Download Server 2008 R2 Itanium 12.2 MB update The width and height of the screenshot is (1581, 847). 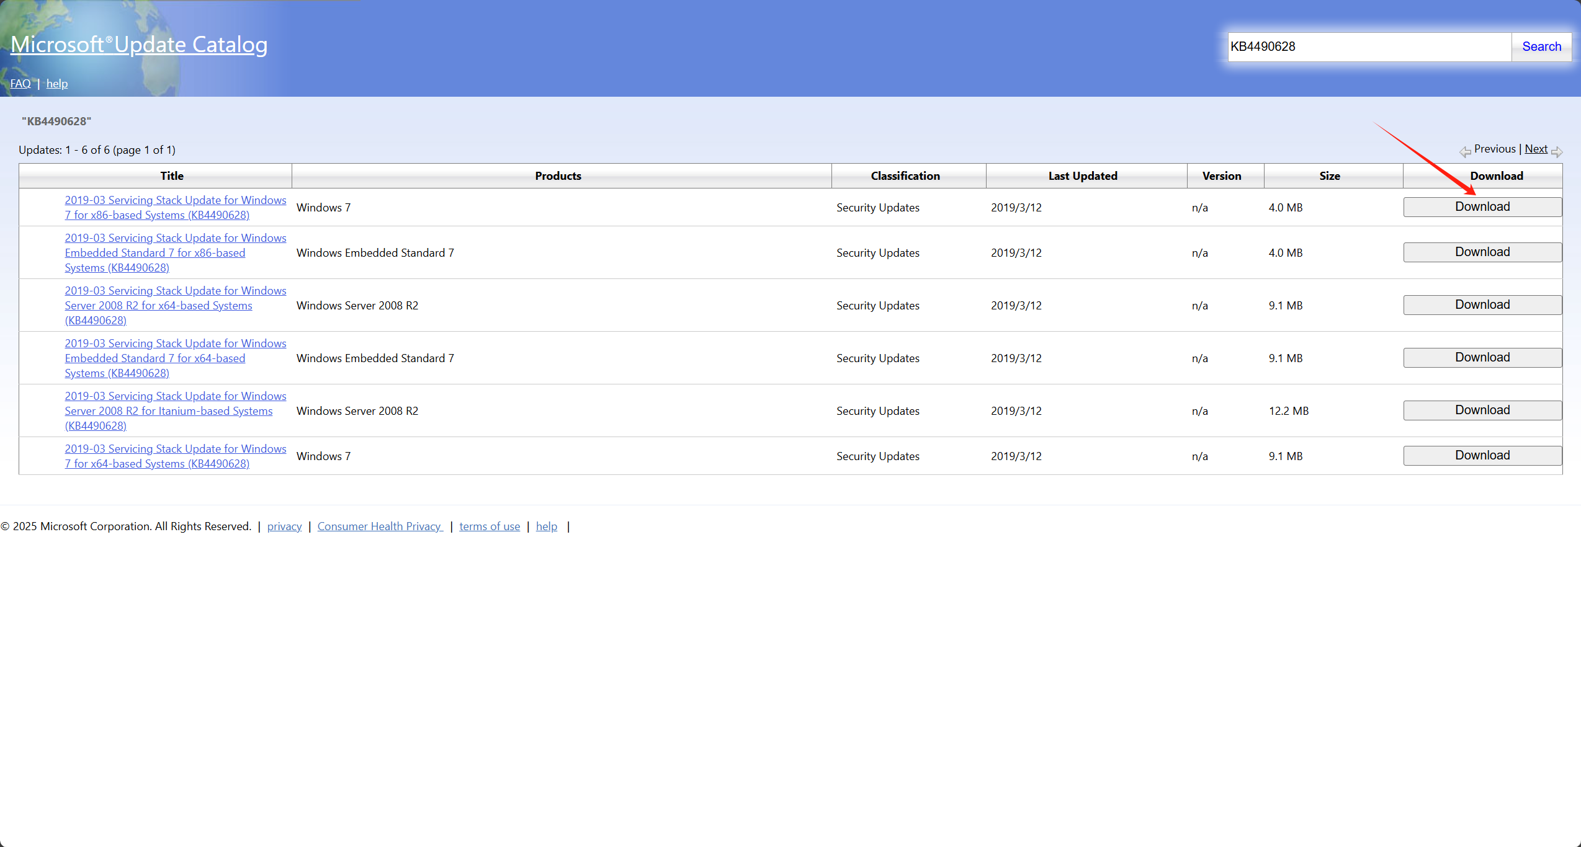pyautogui.click(x=1482, y=410)
